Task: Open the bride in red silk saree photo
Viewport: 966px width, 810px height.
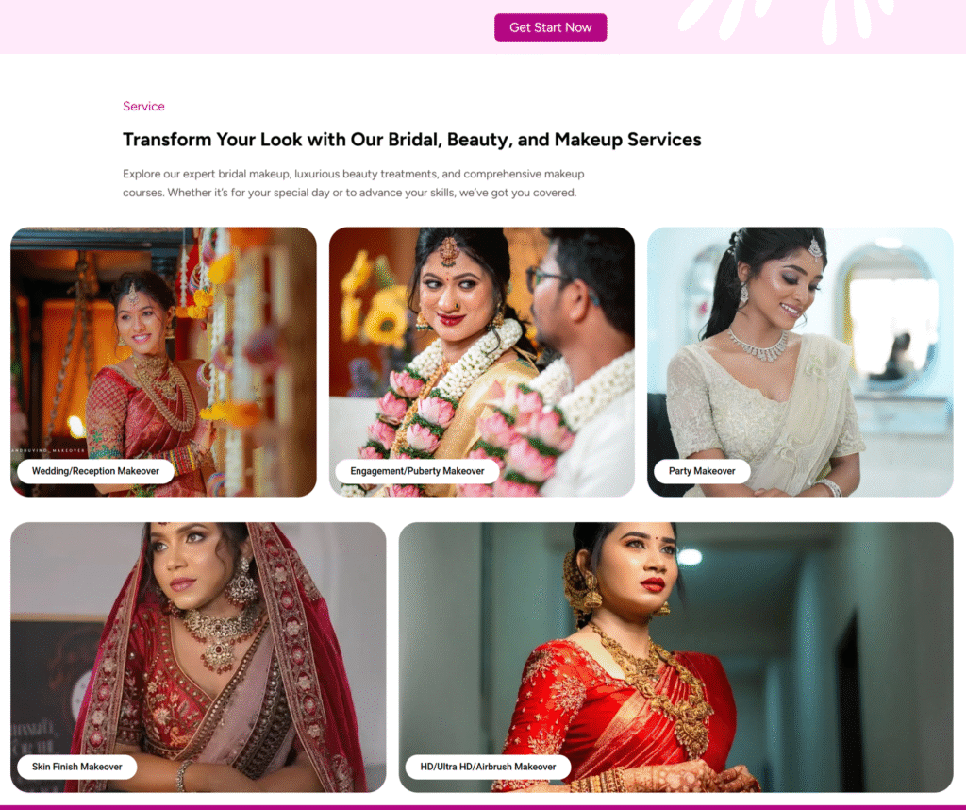Action: 675,657
